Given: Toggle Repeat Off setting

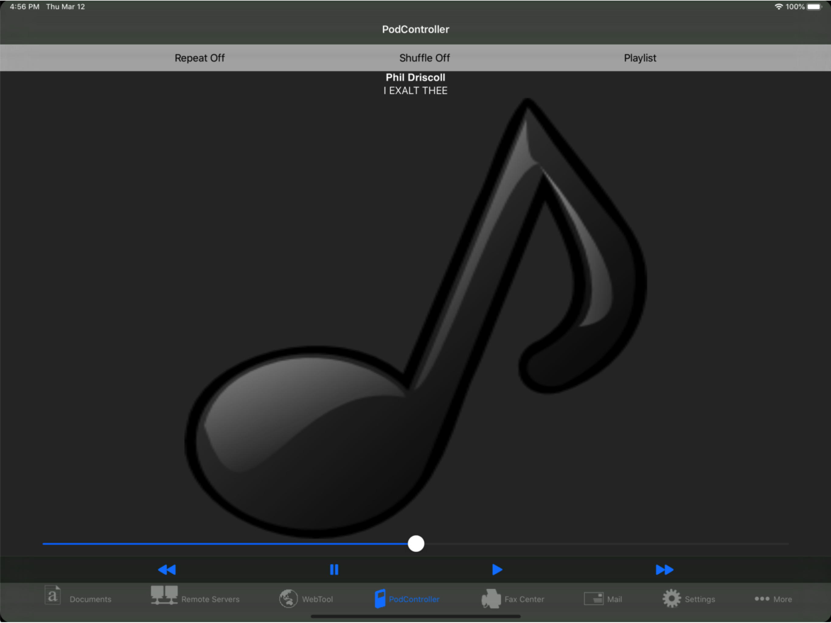Looking at the screenshot, I should coord(200,58).
